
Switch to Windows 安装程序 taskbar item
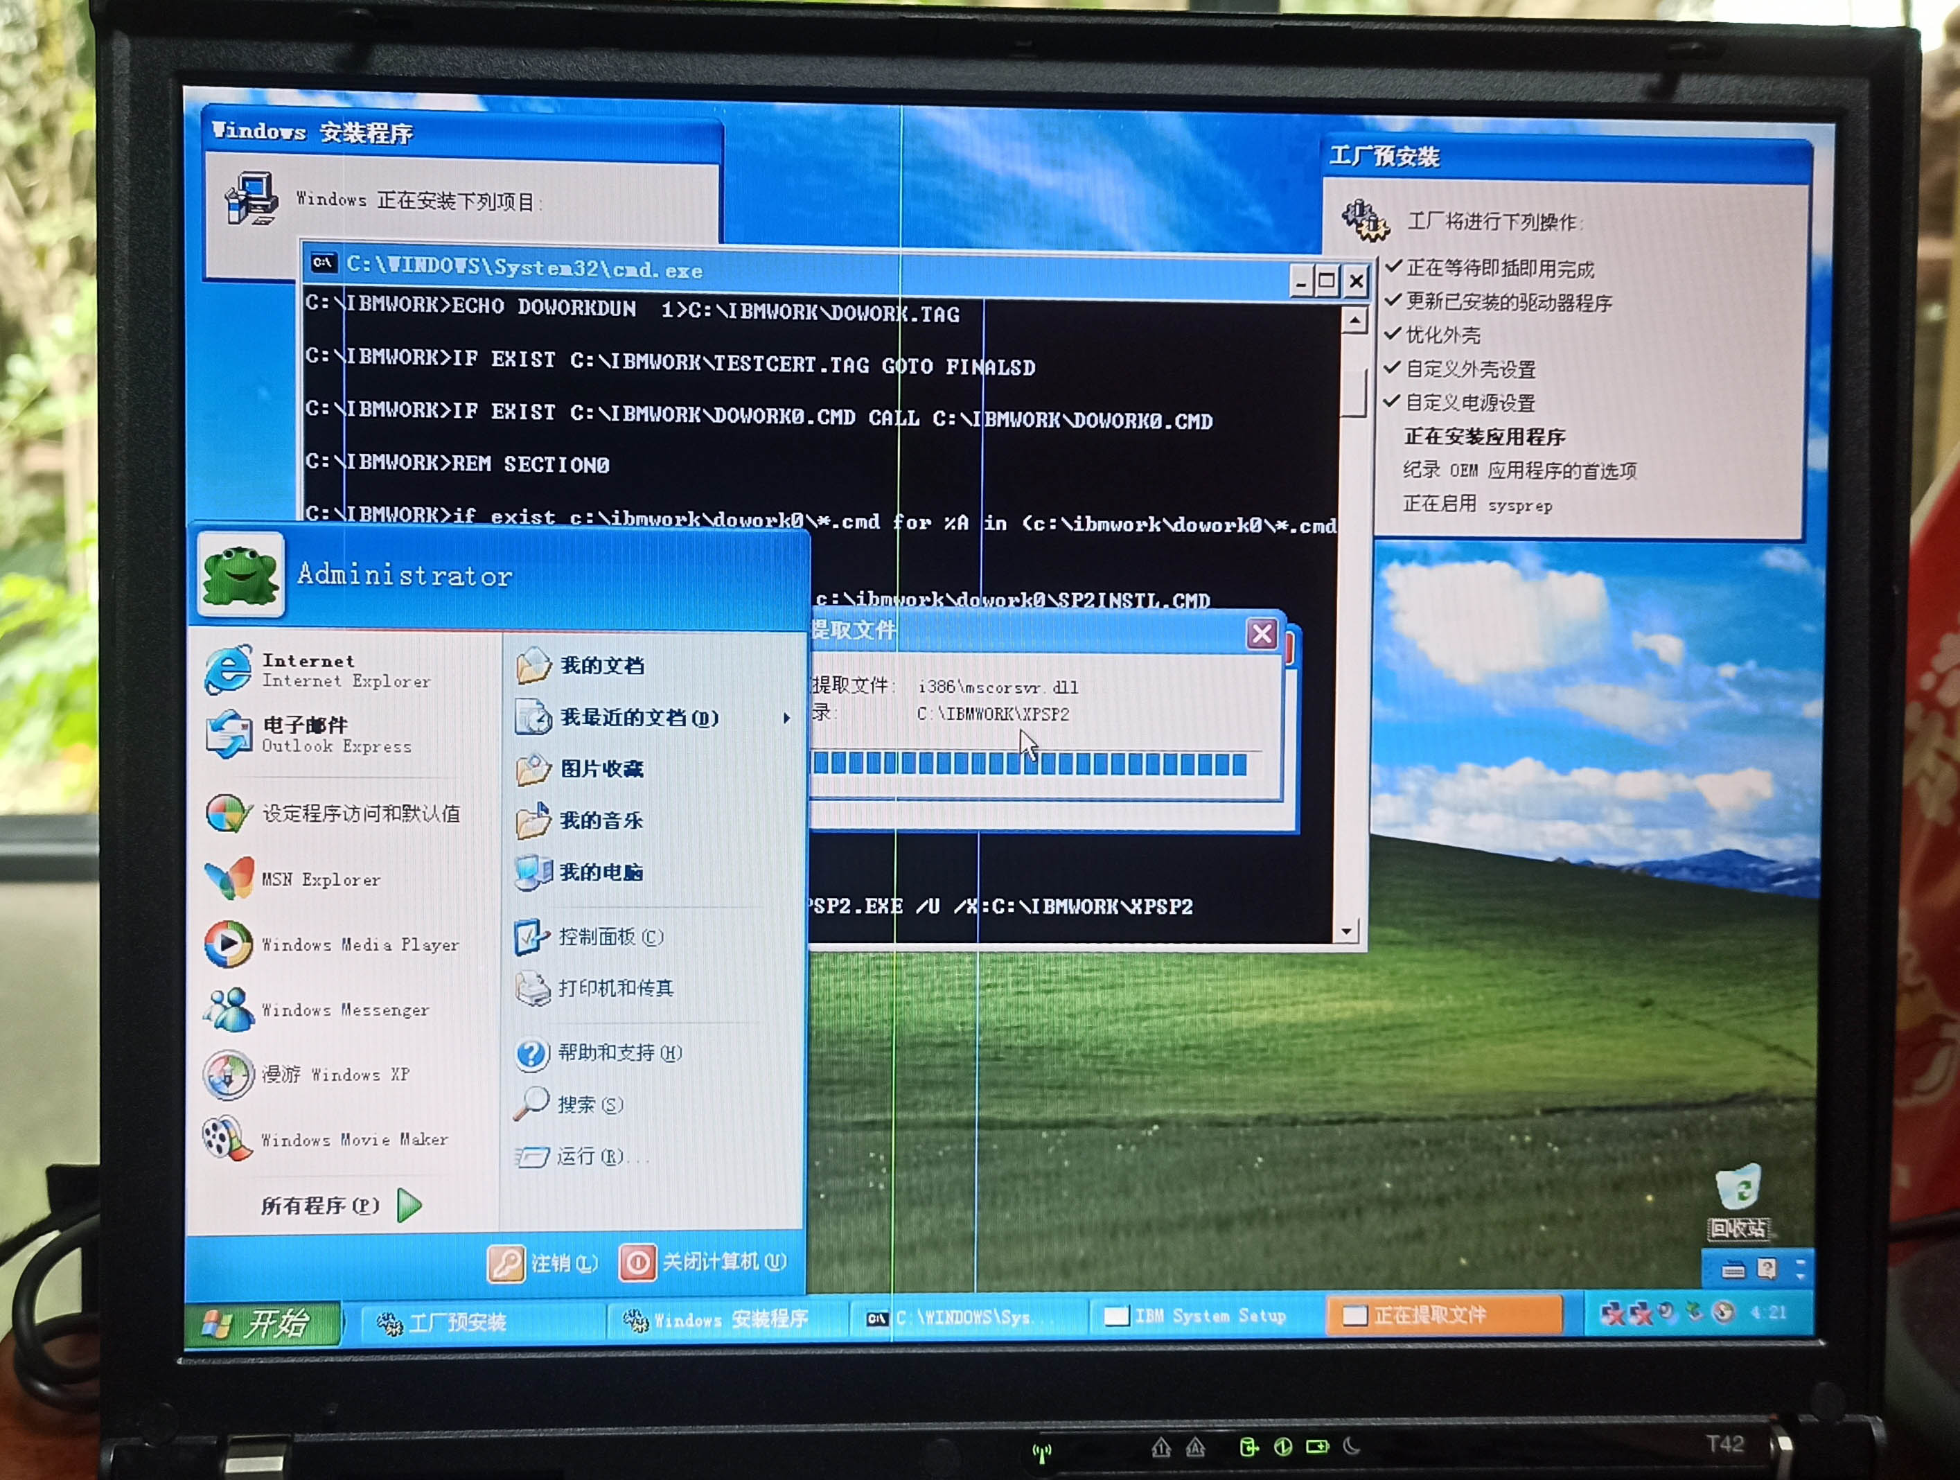click(727, 1321)
